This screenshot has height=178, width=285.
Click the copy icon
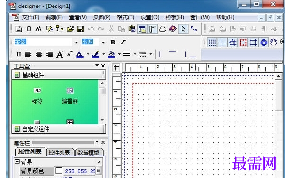[122, 29]
